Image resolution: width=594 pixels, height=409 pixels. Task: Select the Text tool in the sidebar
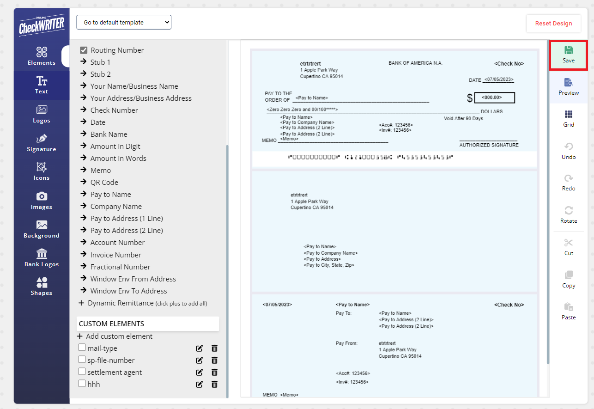pyautogui.click(x=42, y=85)
